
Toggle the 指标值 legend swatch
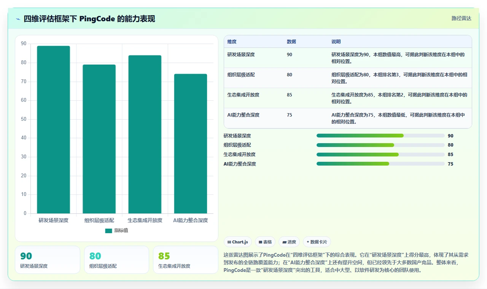[108, 231]
